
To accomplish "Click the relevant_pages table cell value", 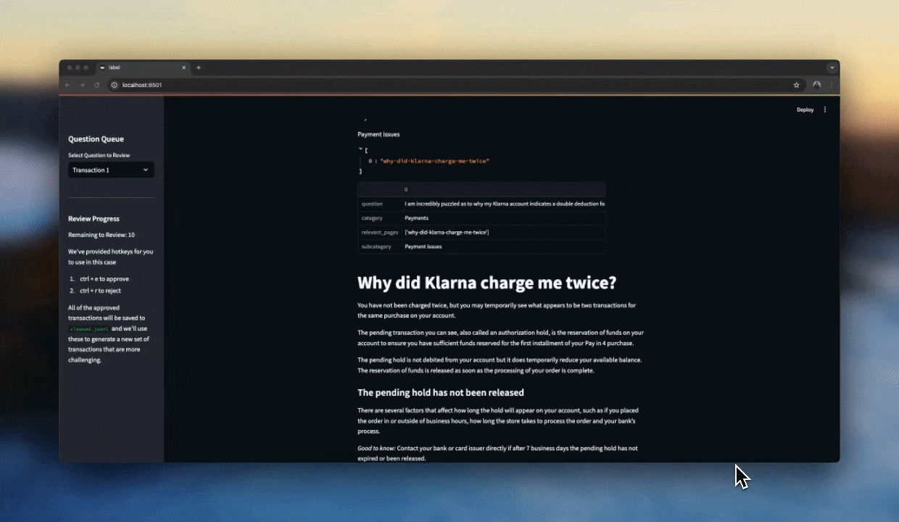I will [x=447, y=232].
